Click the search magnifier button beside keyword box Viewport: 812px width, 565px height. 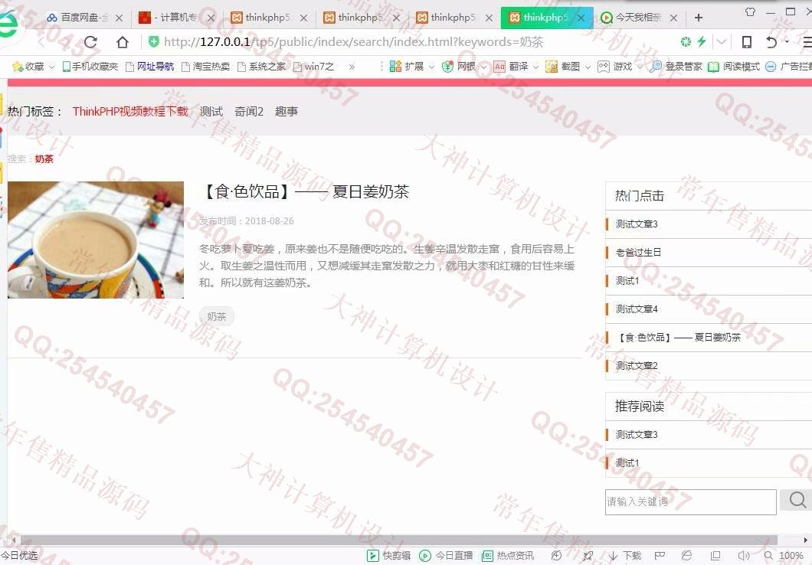[797, 500]
